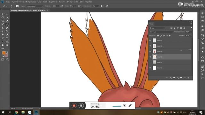Image resolution: width=205 pixels, height=115 pixels.
Task: Delete layer with the trash icon
Action: coord(188,78)
